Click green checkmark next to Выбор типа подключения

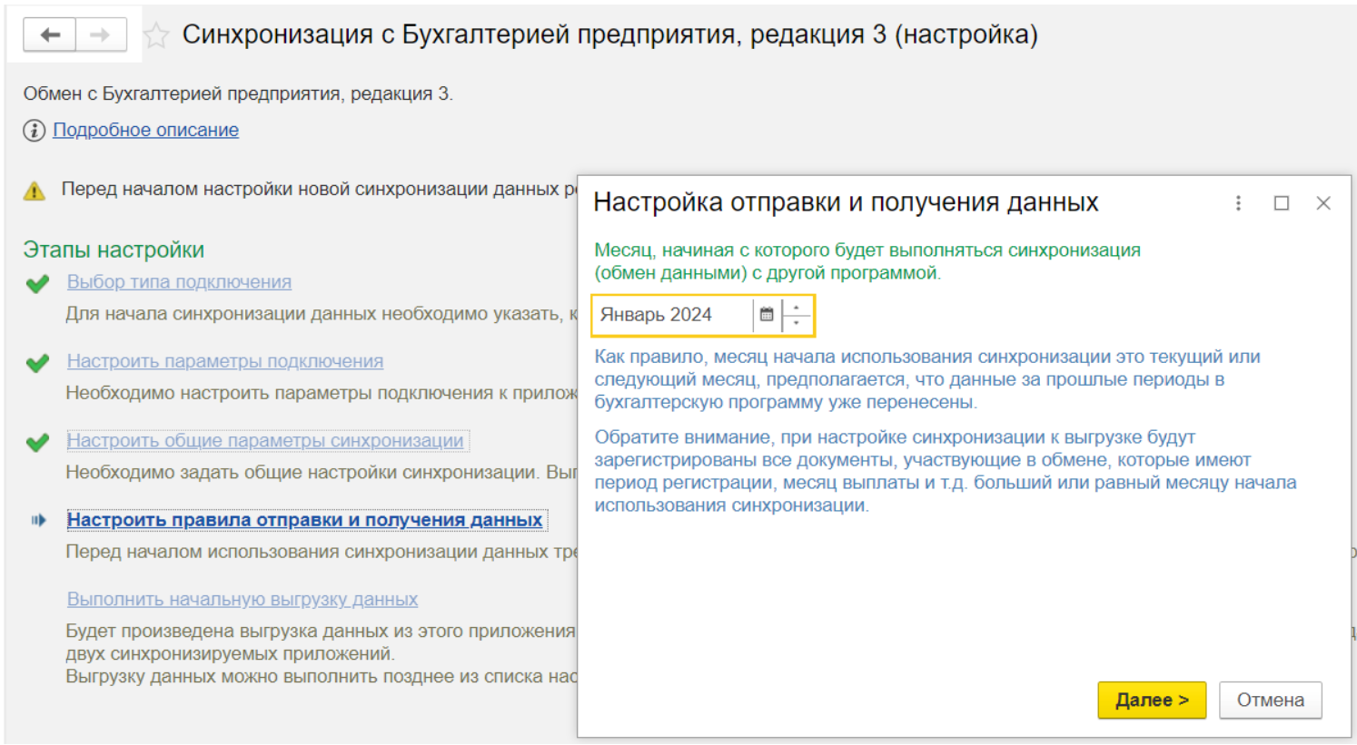[38, 284]
